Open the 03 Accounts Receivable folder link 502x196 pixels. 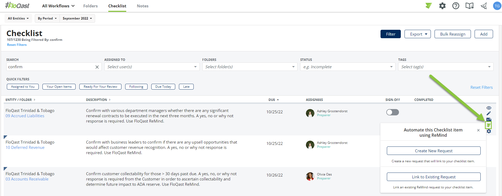coord(27,179)
